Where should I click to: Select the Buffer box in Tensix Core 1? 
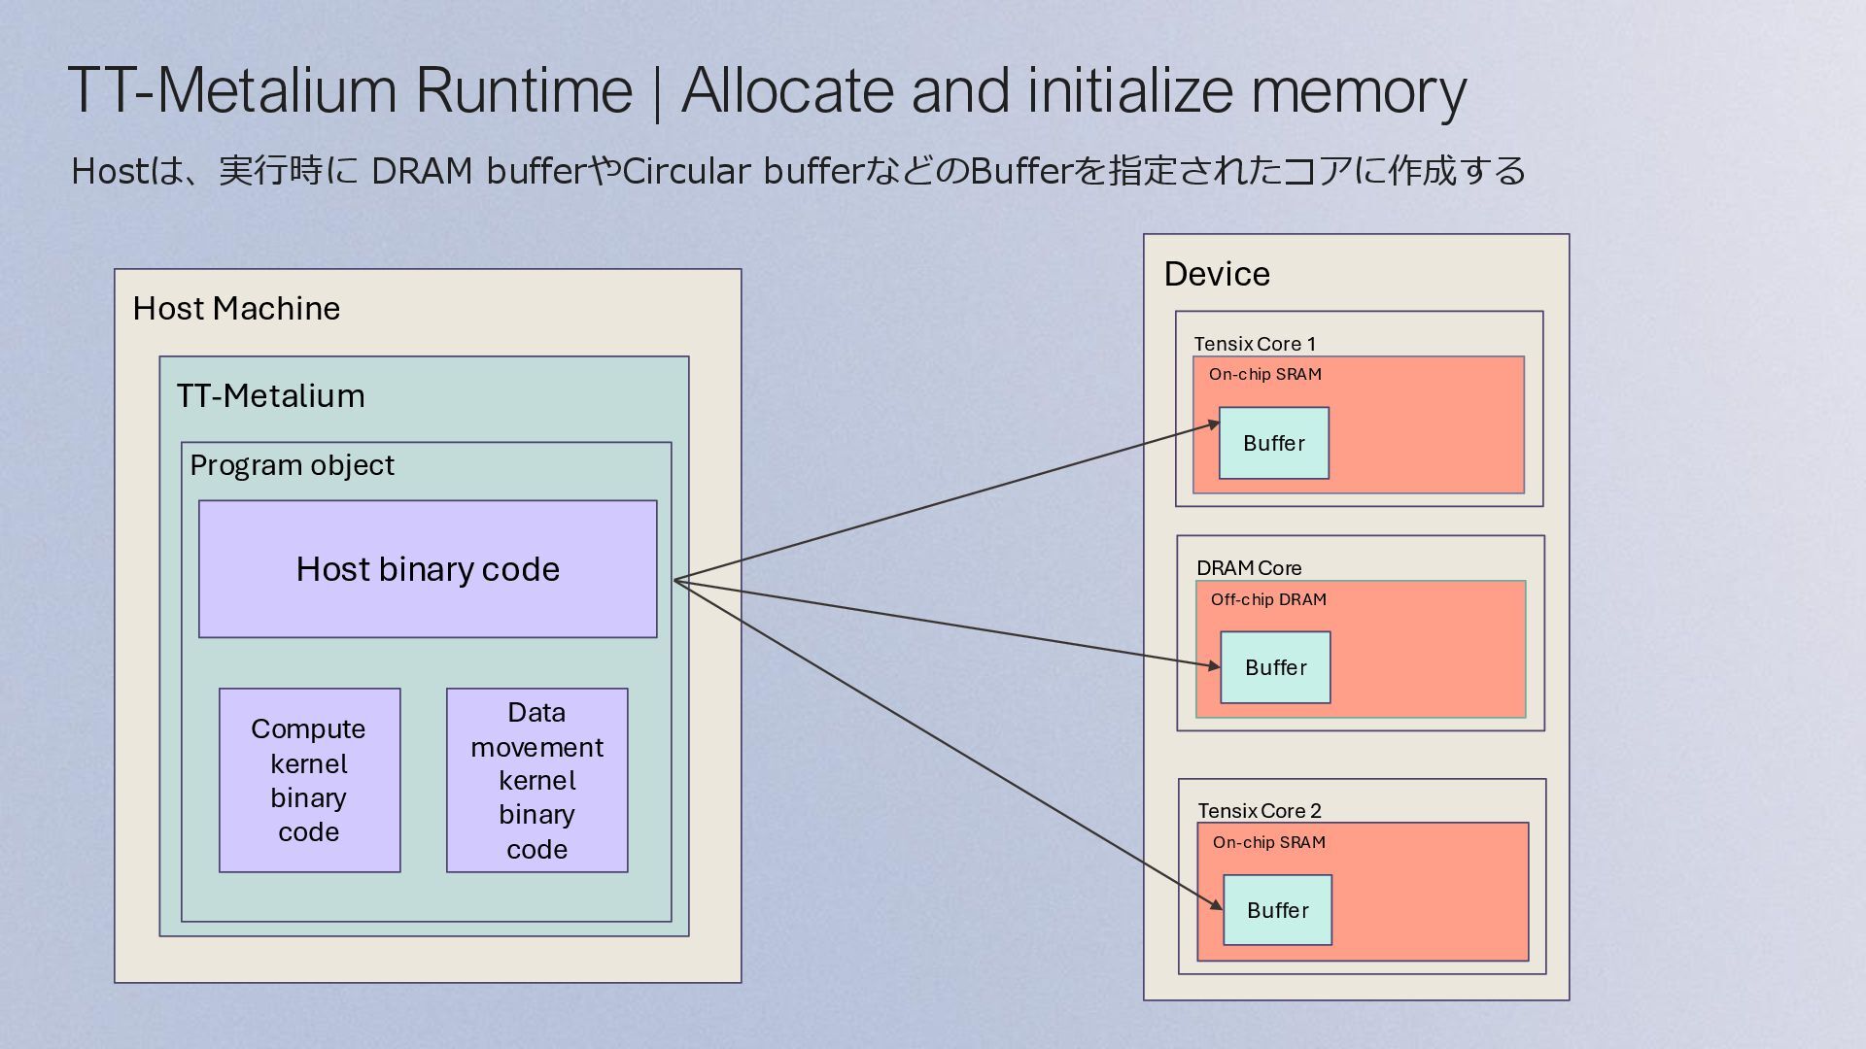tap(1274, 443)
